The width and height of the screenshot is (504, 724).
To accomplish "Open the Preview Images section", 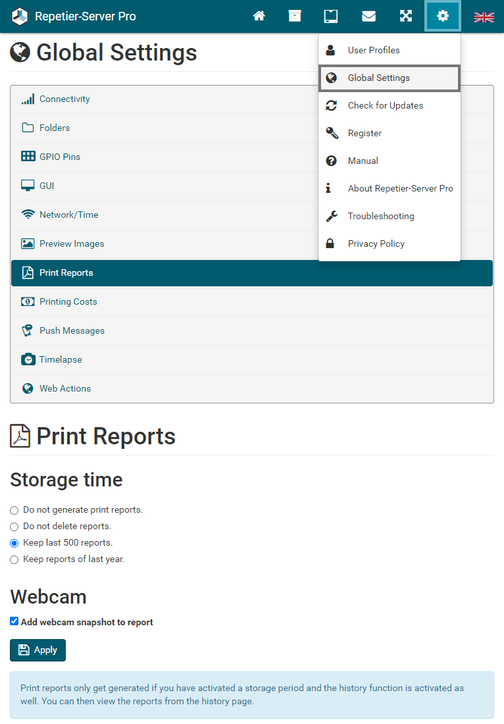I will pyautogui.click(x=252, y=244).
